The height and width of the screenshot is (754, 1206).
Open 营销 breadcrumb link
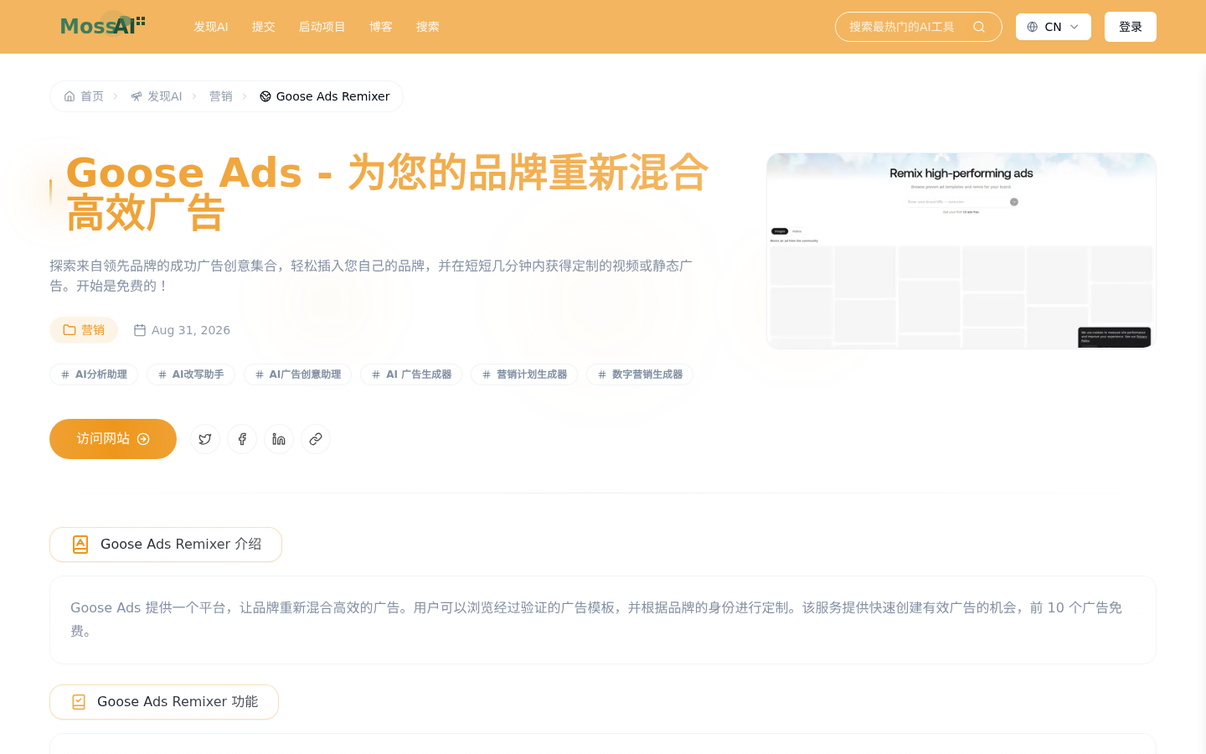[x=221, y=96]
